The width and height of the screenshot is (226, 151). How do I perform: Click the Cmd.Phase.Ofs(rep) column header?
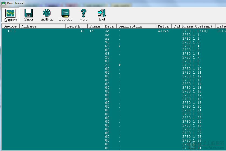point(193,26)
